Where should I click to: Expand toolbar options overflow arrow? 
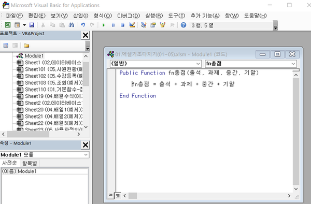(276, 25)
